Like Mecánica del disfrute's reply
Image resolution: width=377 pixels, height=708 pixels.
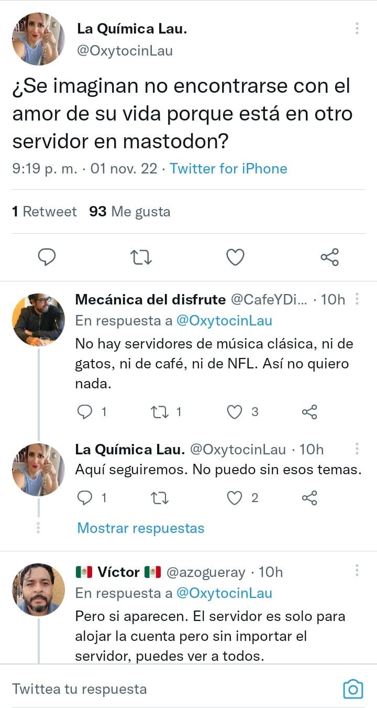(x=234, y=412)
